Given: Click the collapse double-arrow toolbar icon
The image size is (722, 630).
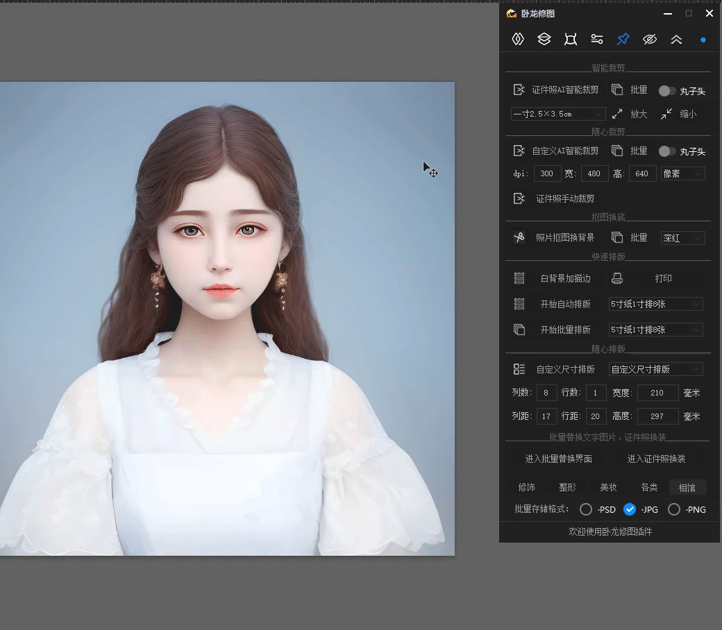Looking at the screenshot, I should [676, 39].
